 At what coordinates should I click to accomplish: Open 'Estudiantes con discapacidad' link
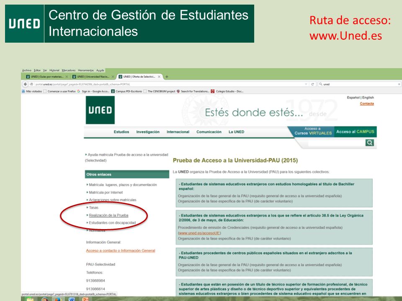pos(112,223)
